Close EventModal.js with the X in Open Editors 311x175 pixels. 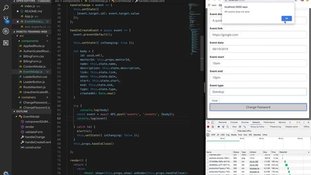(x=17, y=21)
